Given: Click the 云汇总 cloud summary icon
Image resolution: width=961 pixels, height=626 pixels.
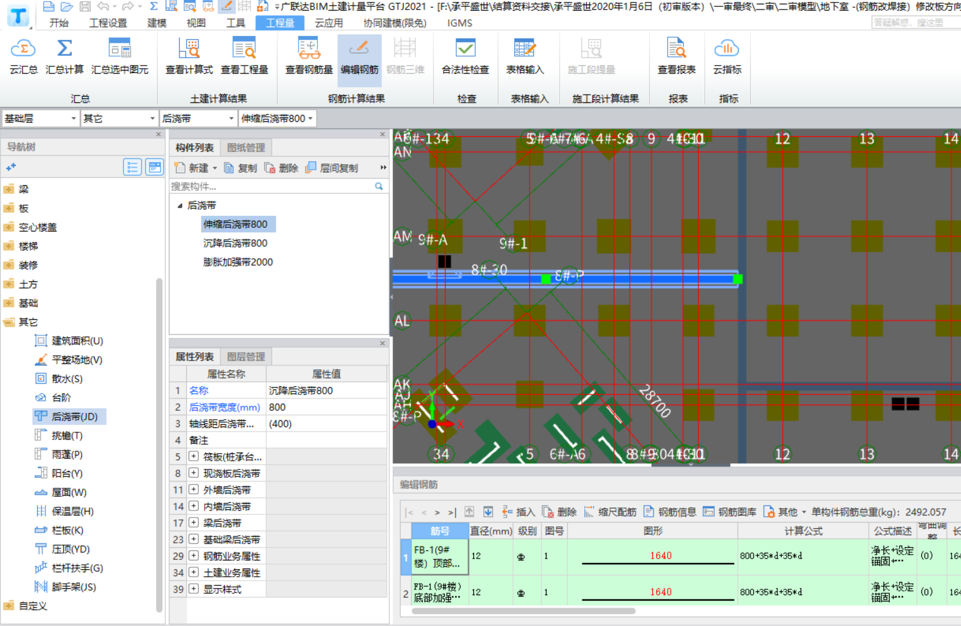Looking at the screenshot, I should coord(23,57).
